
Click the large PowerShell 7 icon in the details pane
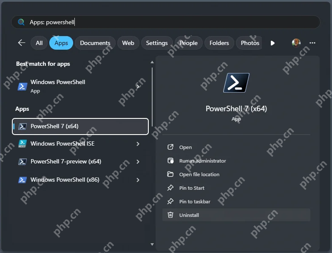point(236,83)
